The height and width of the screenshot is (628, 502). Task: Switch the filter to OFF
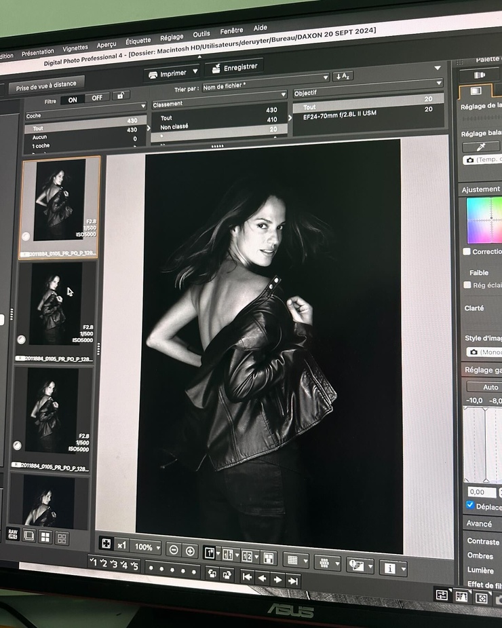96,98
